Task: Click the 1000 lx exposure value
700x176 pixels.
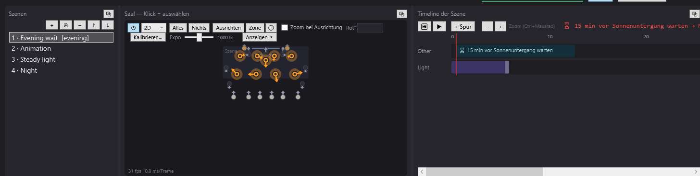Action: (225, 37)
